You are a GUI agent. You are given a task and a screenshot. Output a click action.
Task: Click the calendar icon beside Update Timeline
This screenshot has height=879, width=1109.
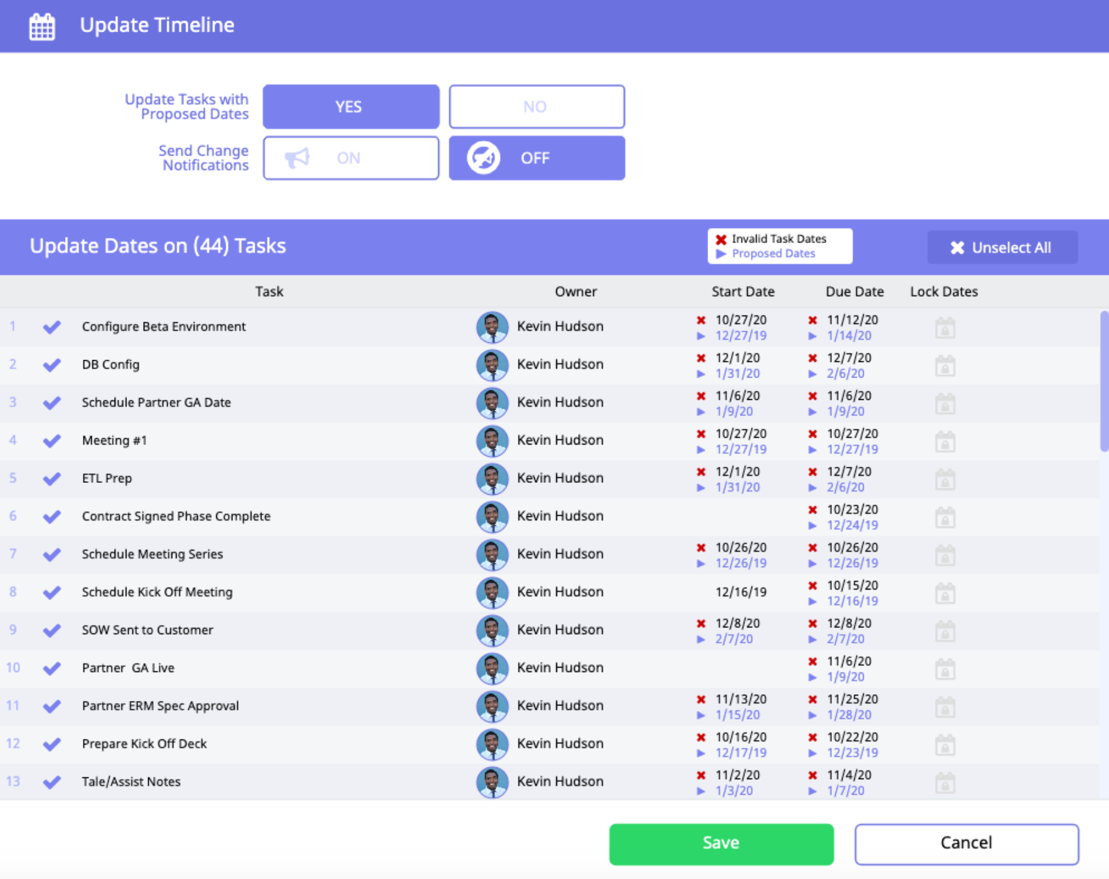(x=42, y=26)
